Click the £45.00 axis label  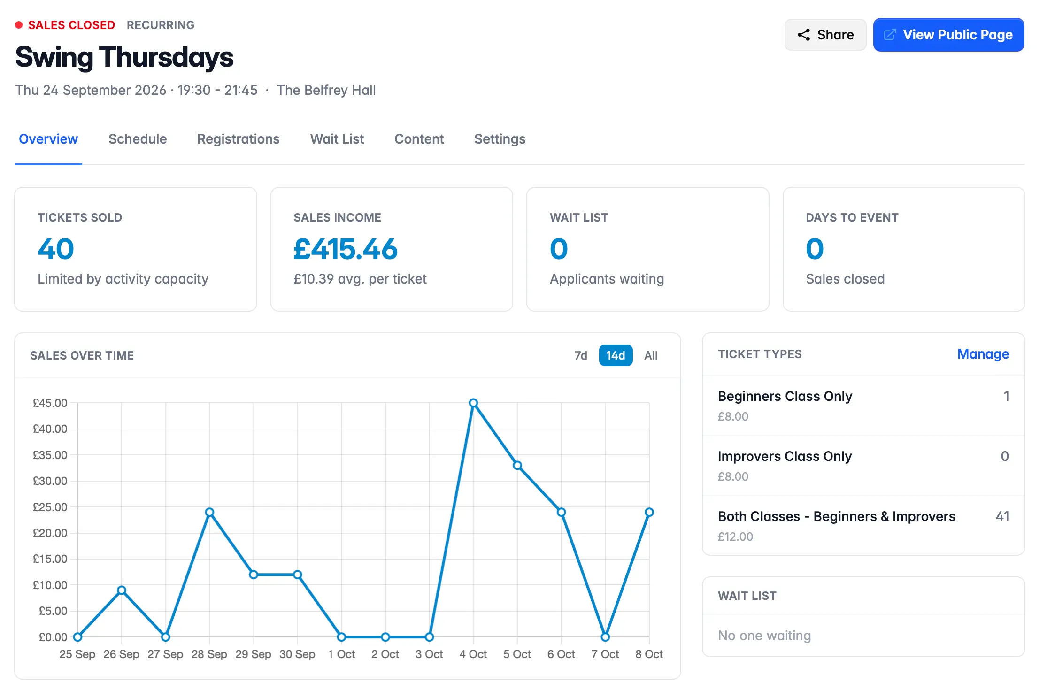(x=50, y=403)
